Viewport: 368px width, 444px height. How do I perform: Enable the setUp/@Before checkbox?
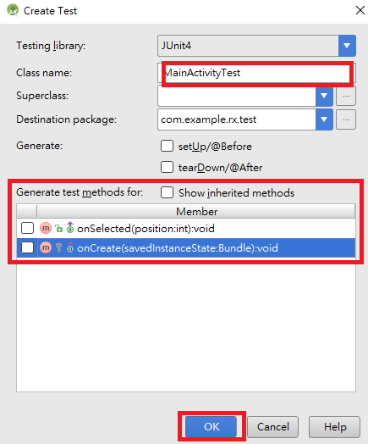click(x=167, y=146)
